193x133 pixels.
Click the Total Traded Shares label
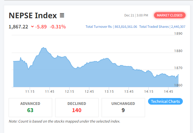click(x=154, y=27)
